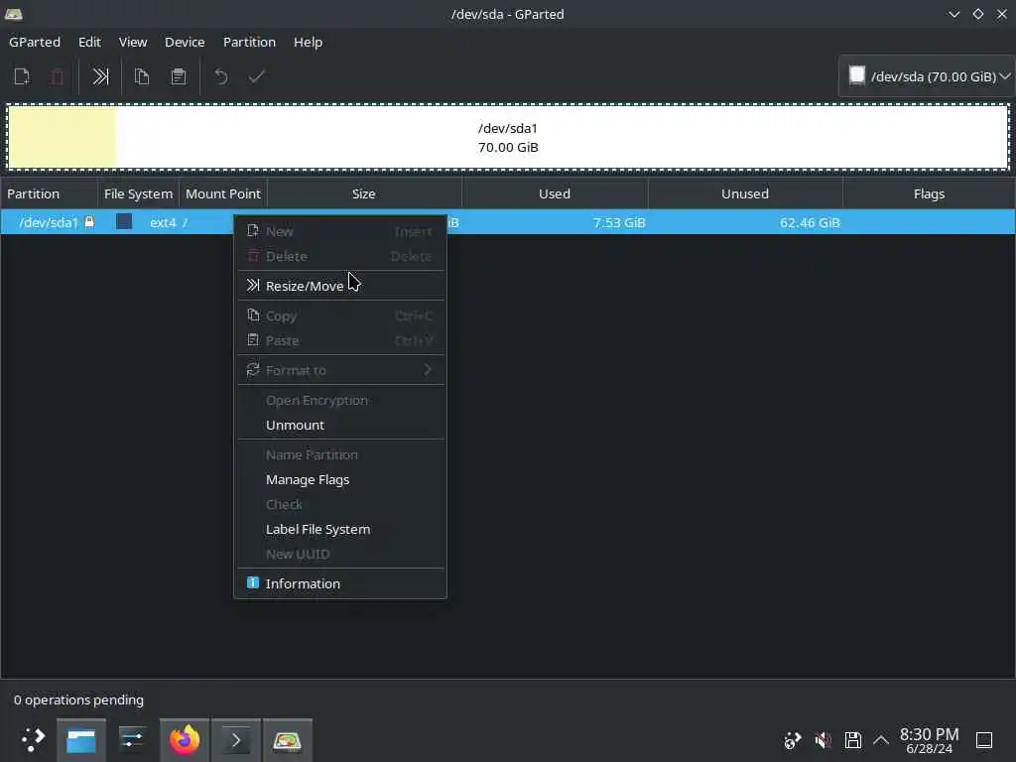Click the Paste entry in context menu
The height and width of the screenshot is (762, 1016).
point(340,340)
